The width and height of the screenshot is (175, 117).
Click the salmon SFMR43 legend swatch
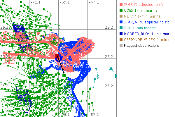pyautogui.click(x=120, y=4)
